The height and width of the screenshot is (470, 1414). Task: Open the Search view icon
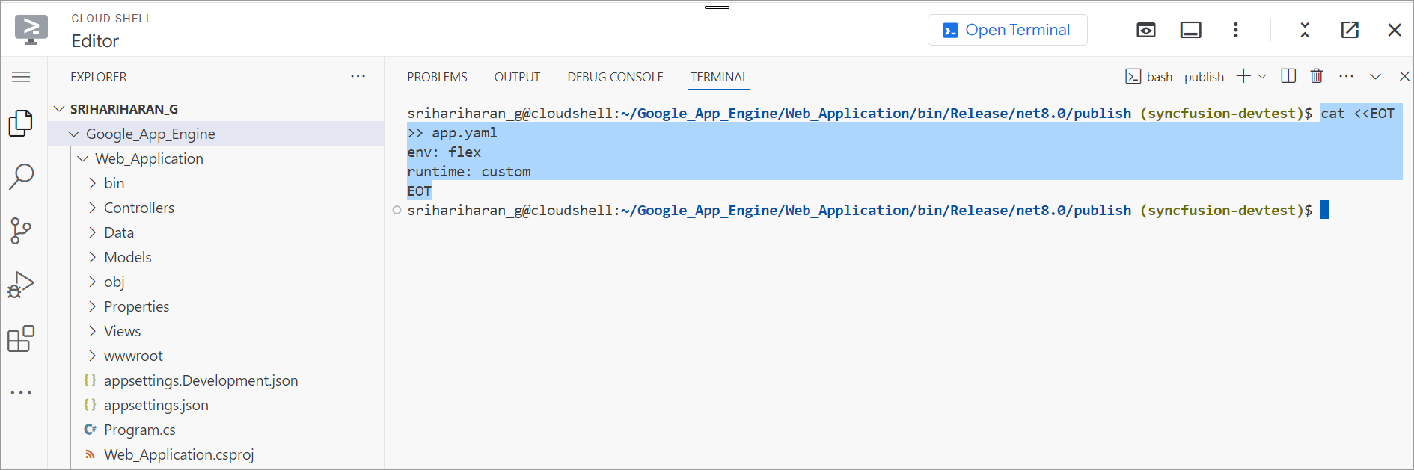coord(21,177)
